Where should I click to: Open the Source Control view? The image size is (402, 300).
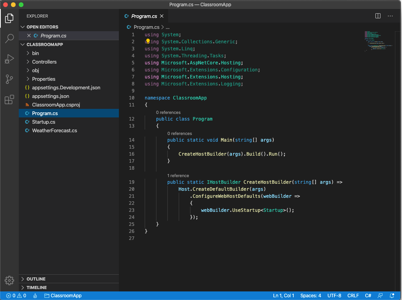[9, 79]
